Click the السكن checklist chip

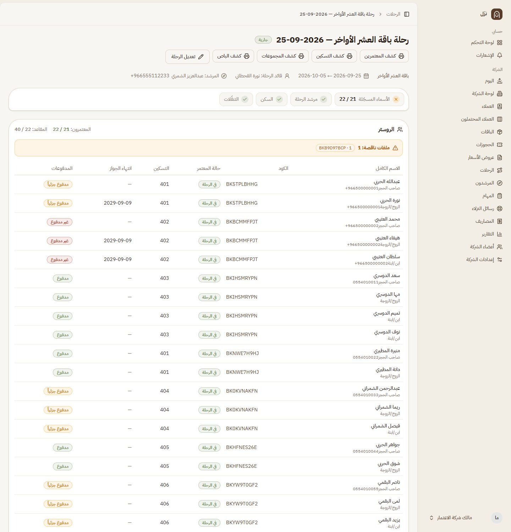(271, 99)
